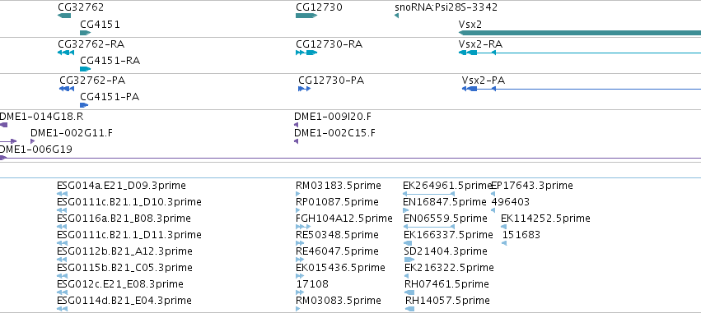Click the ESG014a.E21_D09.3prime EST label
The height and width of the screenshot is (313, 701).
pyautogui.click(x=122, y=186)
